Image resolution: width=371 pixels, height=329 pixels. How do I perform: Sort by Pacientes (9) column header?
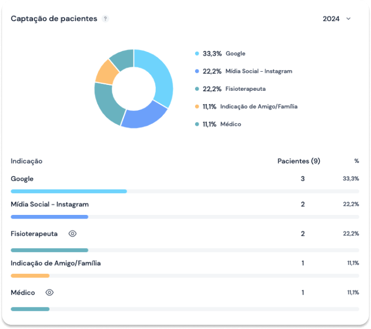(x=298, y=161)
